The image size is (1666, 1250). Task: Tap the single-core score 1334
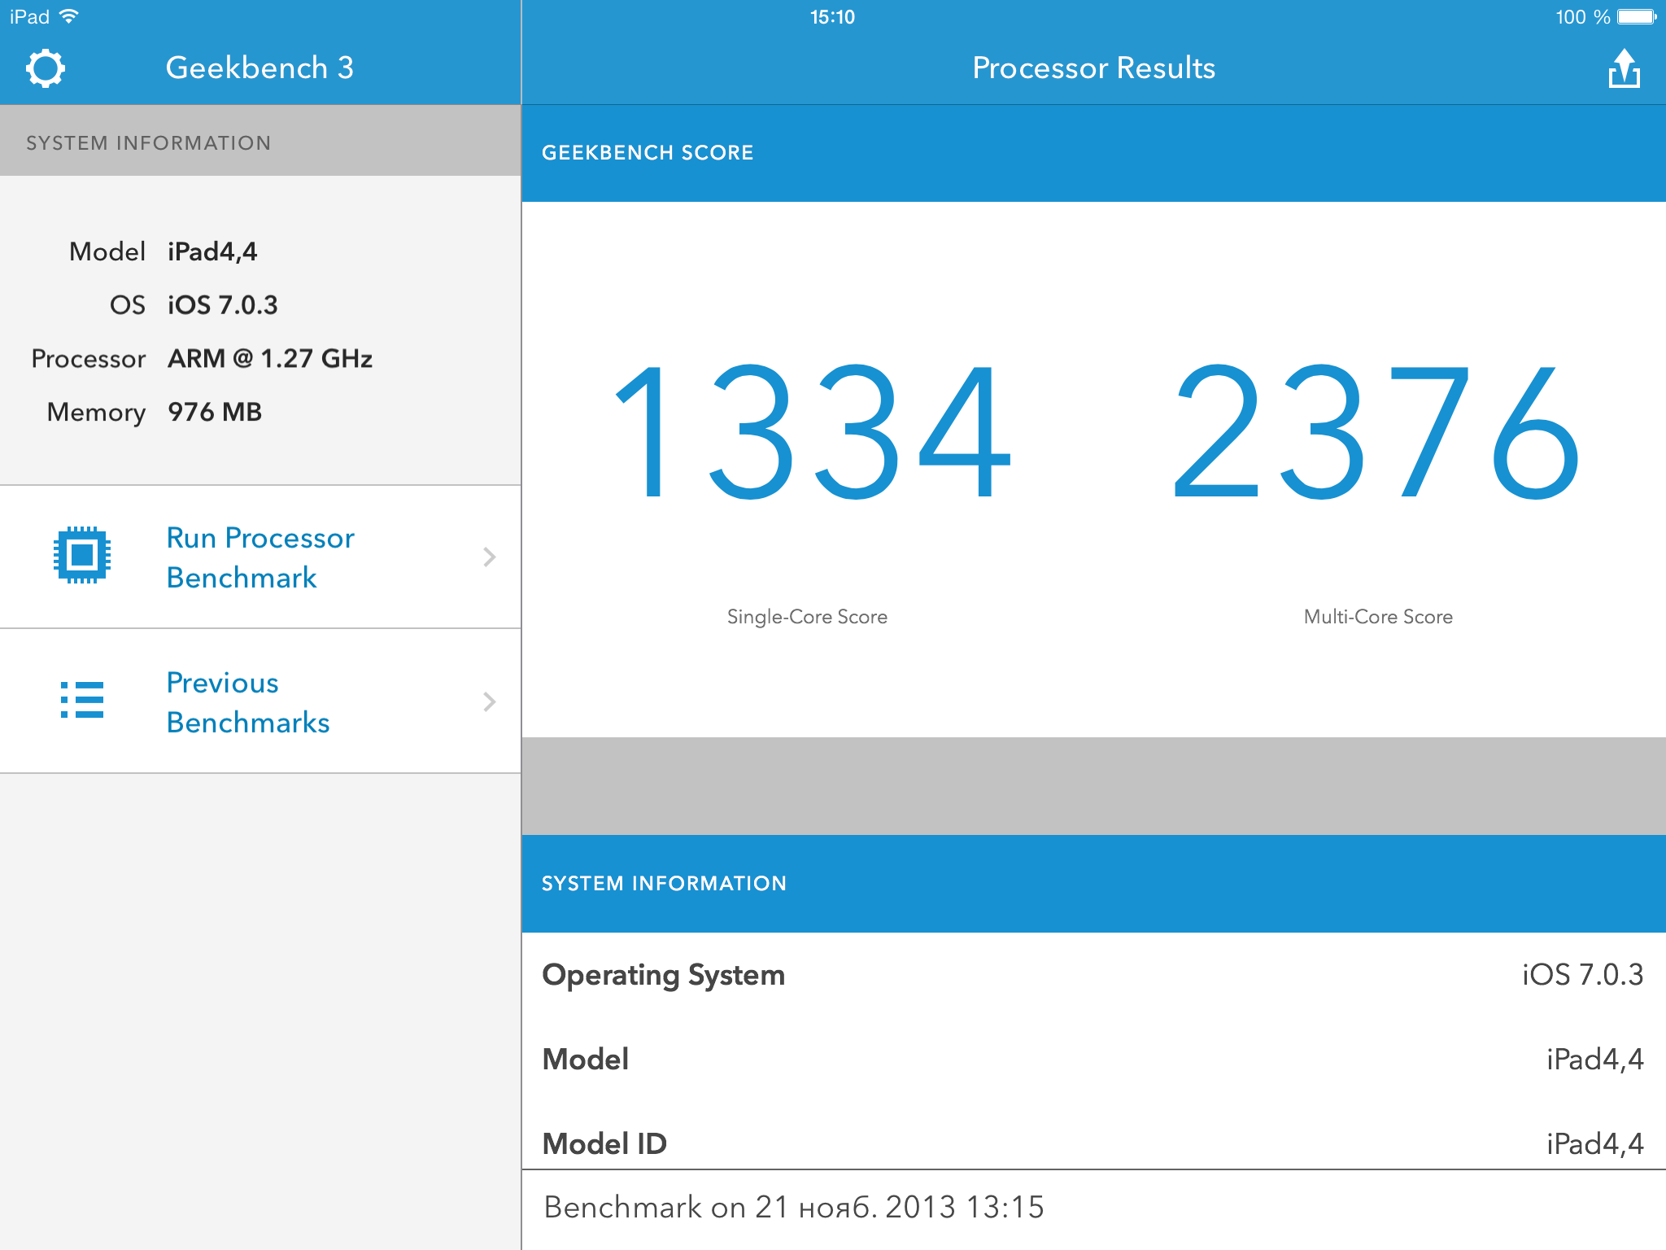810,431
